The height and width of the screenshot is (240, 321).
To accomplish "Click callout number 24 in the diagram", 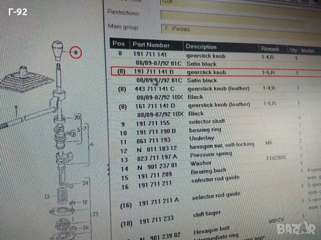I will click(x=85, y=184).
